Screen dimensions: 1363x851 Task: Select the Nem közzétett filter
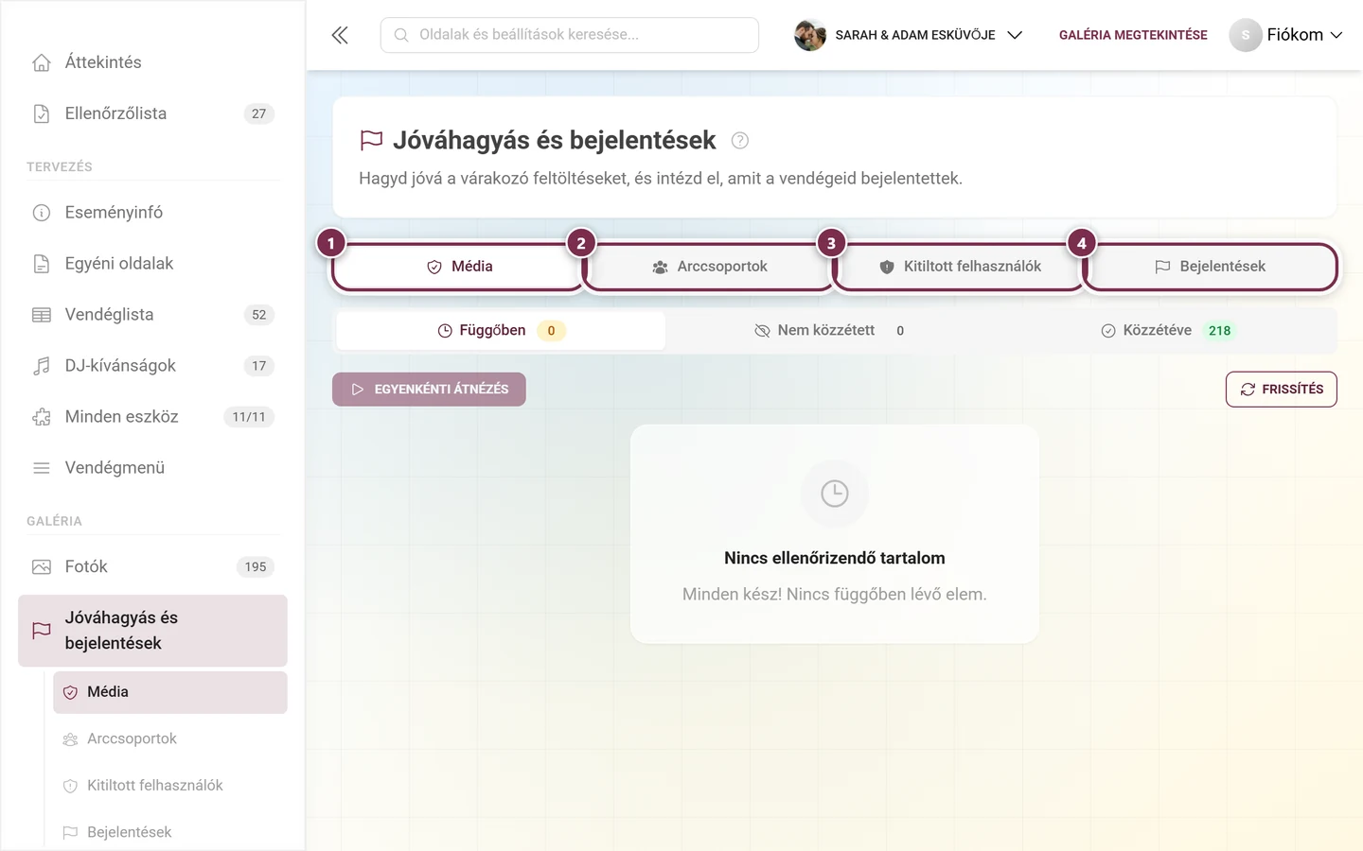pos(829,331)
